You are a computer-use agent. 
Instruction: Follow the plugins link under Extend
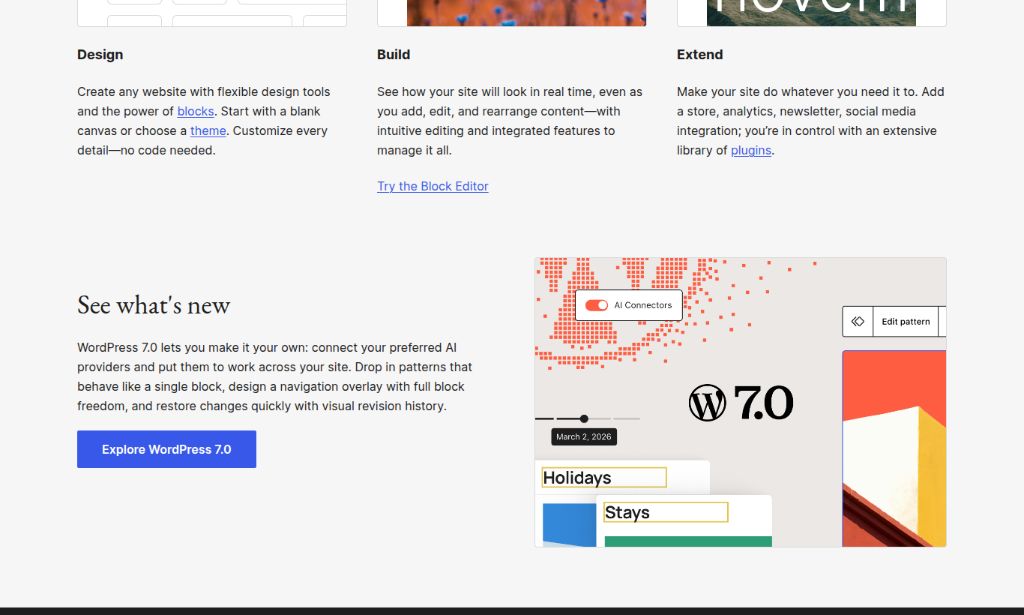pos(751,150)
